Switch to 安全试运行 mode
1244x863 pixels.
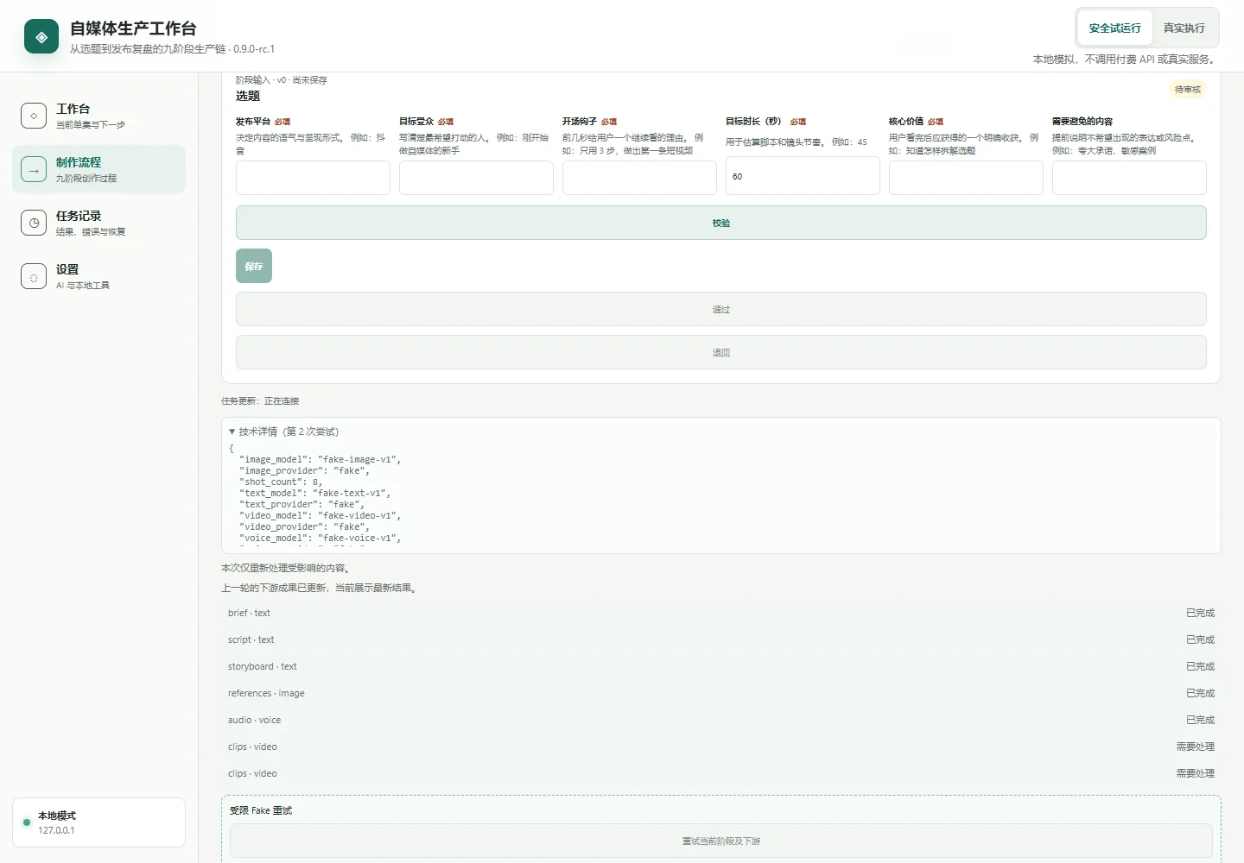coord(1114,28)
